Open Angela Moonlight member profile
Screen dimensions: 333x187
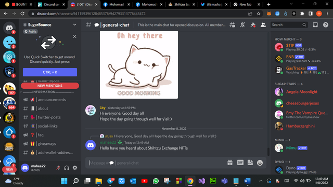coord(301,92)
